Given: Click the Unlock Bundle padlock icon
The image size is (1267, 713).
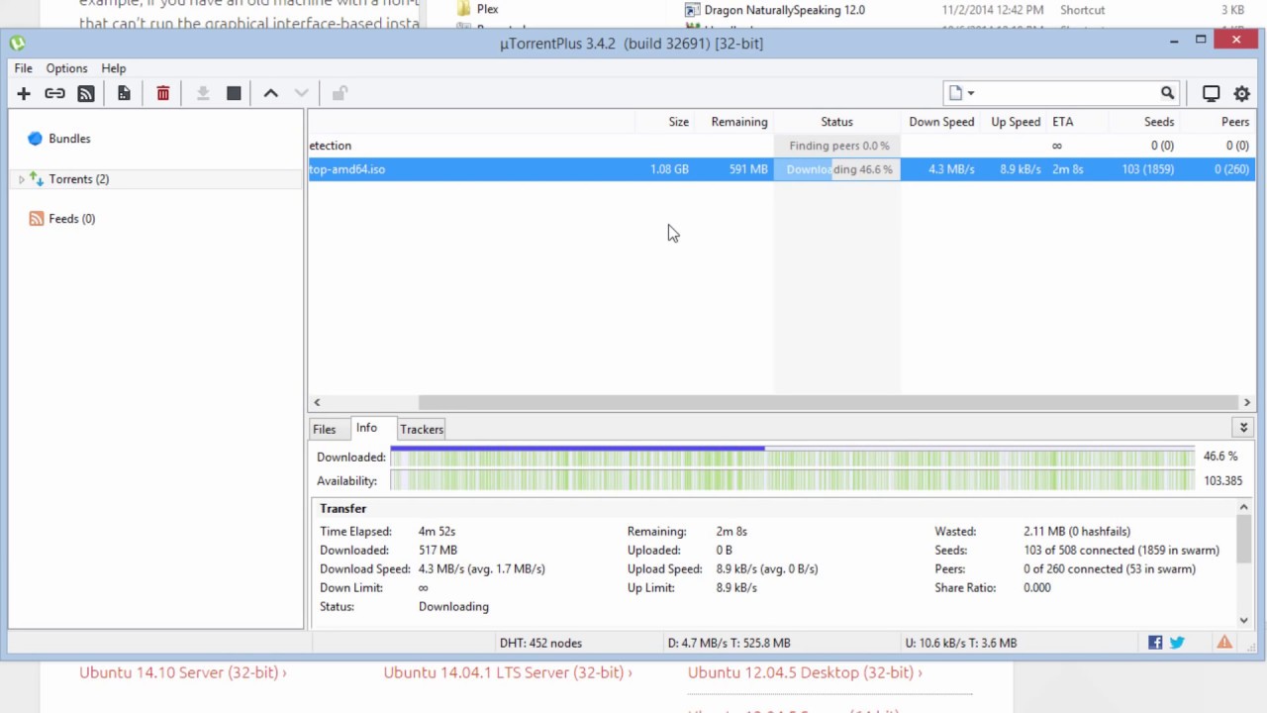Looking at the screenshot, I should coord(340,93).
